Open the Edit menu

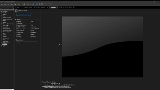pos(1,4)
